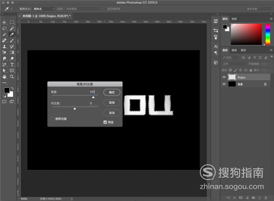Toggle the Preview checkbox in dialog
The width and height of the screenshot is (274, 201).
pyautogui.click(x=105, y=122)
